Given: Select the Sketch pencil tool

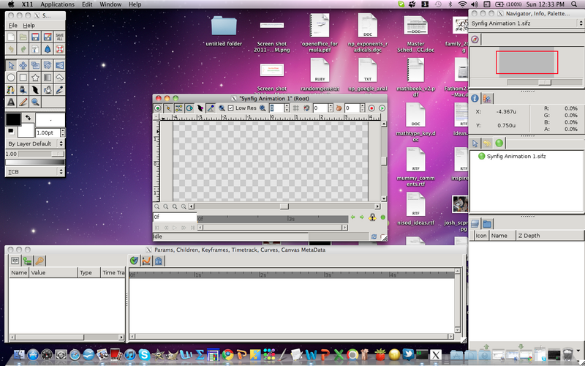Looking at the screenshot, I should click(x=23, y=102).
